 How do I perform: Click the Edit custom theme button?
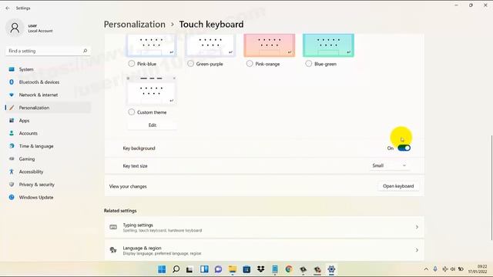click(x=153, y=125)
